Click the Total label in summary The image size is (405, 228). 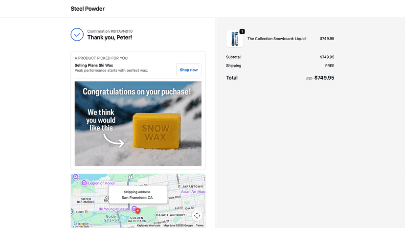click(232, 78)
